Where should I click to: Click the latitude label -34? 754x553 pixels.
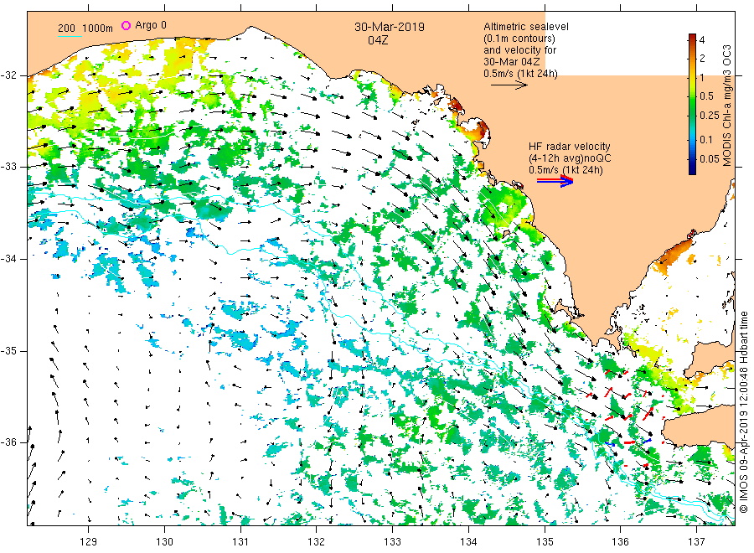pos(8,259)
